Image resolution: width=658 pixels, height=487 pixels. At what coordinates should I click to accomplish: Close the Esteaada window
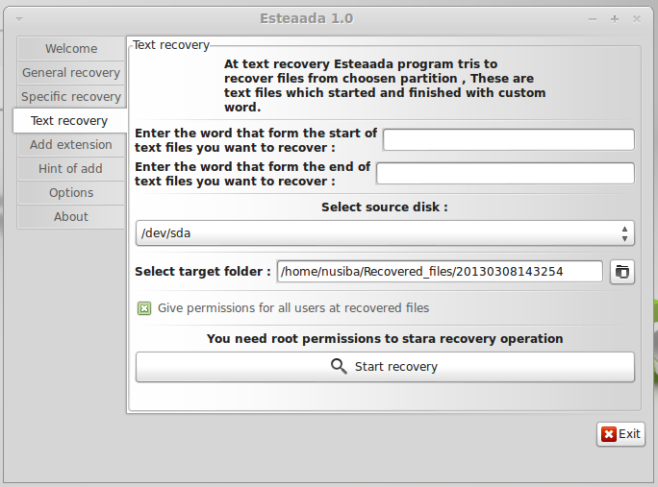point(637,18)
